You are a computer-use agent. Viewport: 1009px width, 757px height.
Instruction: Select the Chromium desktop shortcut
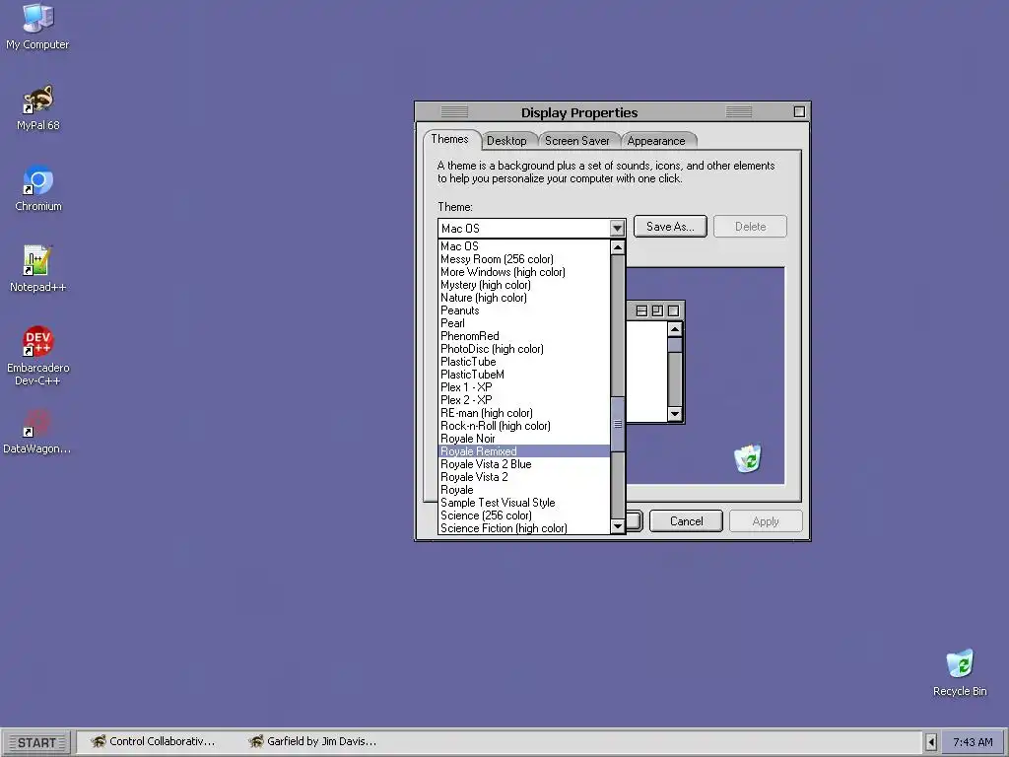[37, 188]
